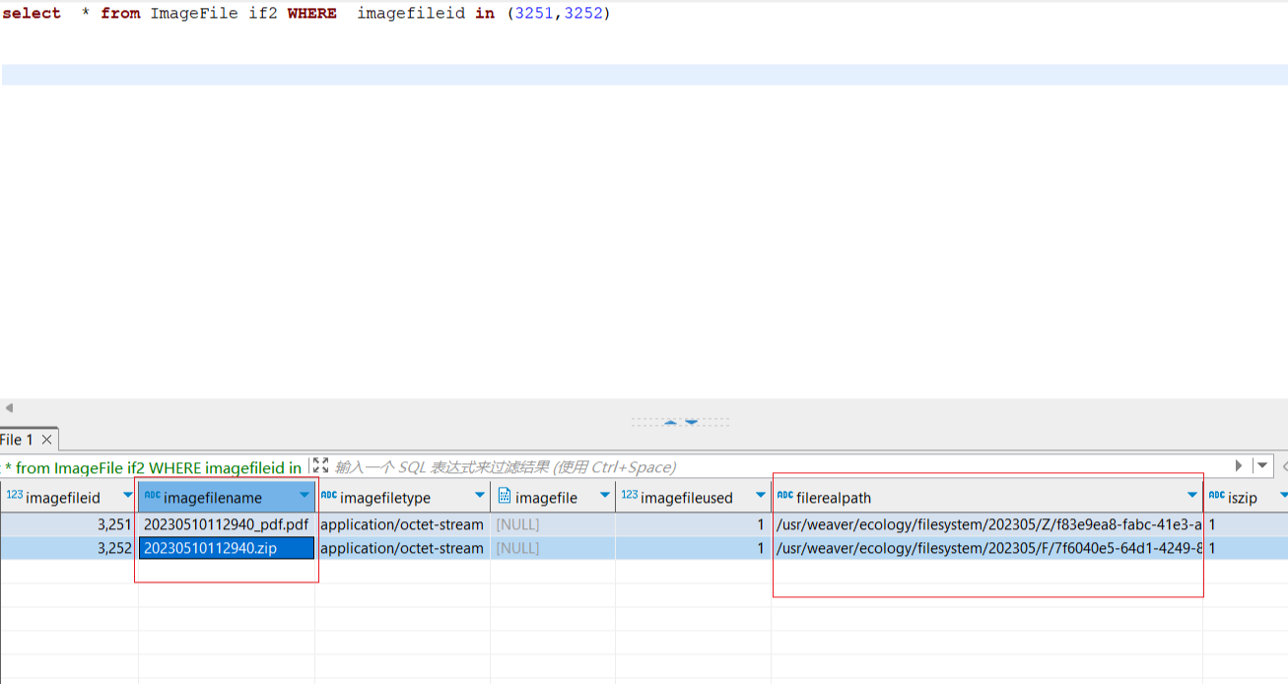
Task: Click the highlighted empty line in SQL editor
Action: [644, 75]
